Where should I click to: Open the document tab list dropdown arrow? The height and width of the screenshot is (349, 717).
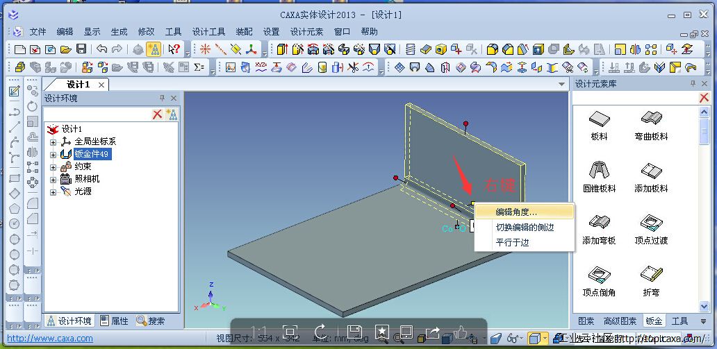pyautogui.click(x=562, y=85)
